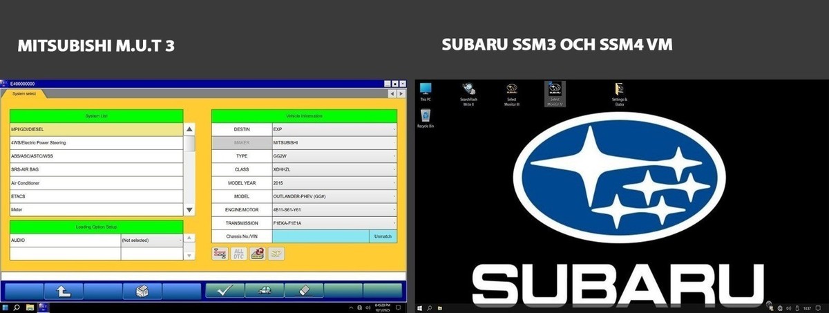829x313 pixels.
Task: Click the home up-arrow button in MUT-3
Action: [x=63, y=290]
